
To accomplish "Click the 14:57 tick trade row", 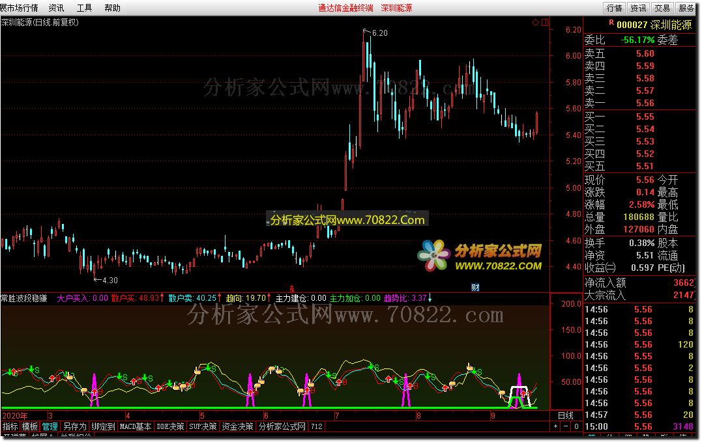I will tap(639, 415).
